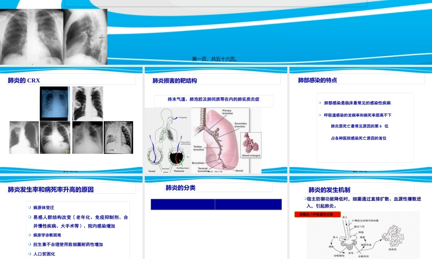Select the lung anatomy illustration with bronchus labels
This screenshot has width=432, height=259.
pyautogui.click(x=225, y=140)
